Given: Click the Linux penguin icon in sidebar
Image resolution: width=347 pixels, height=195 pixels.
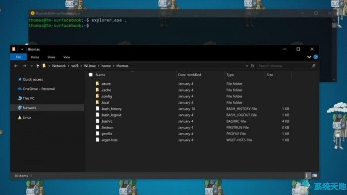Looking at the screenshot, I should pyautogui.click(x=19, y=117).
